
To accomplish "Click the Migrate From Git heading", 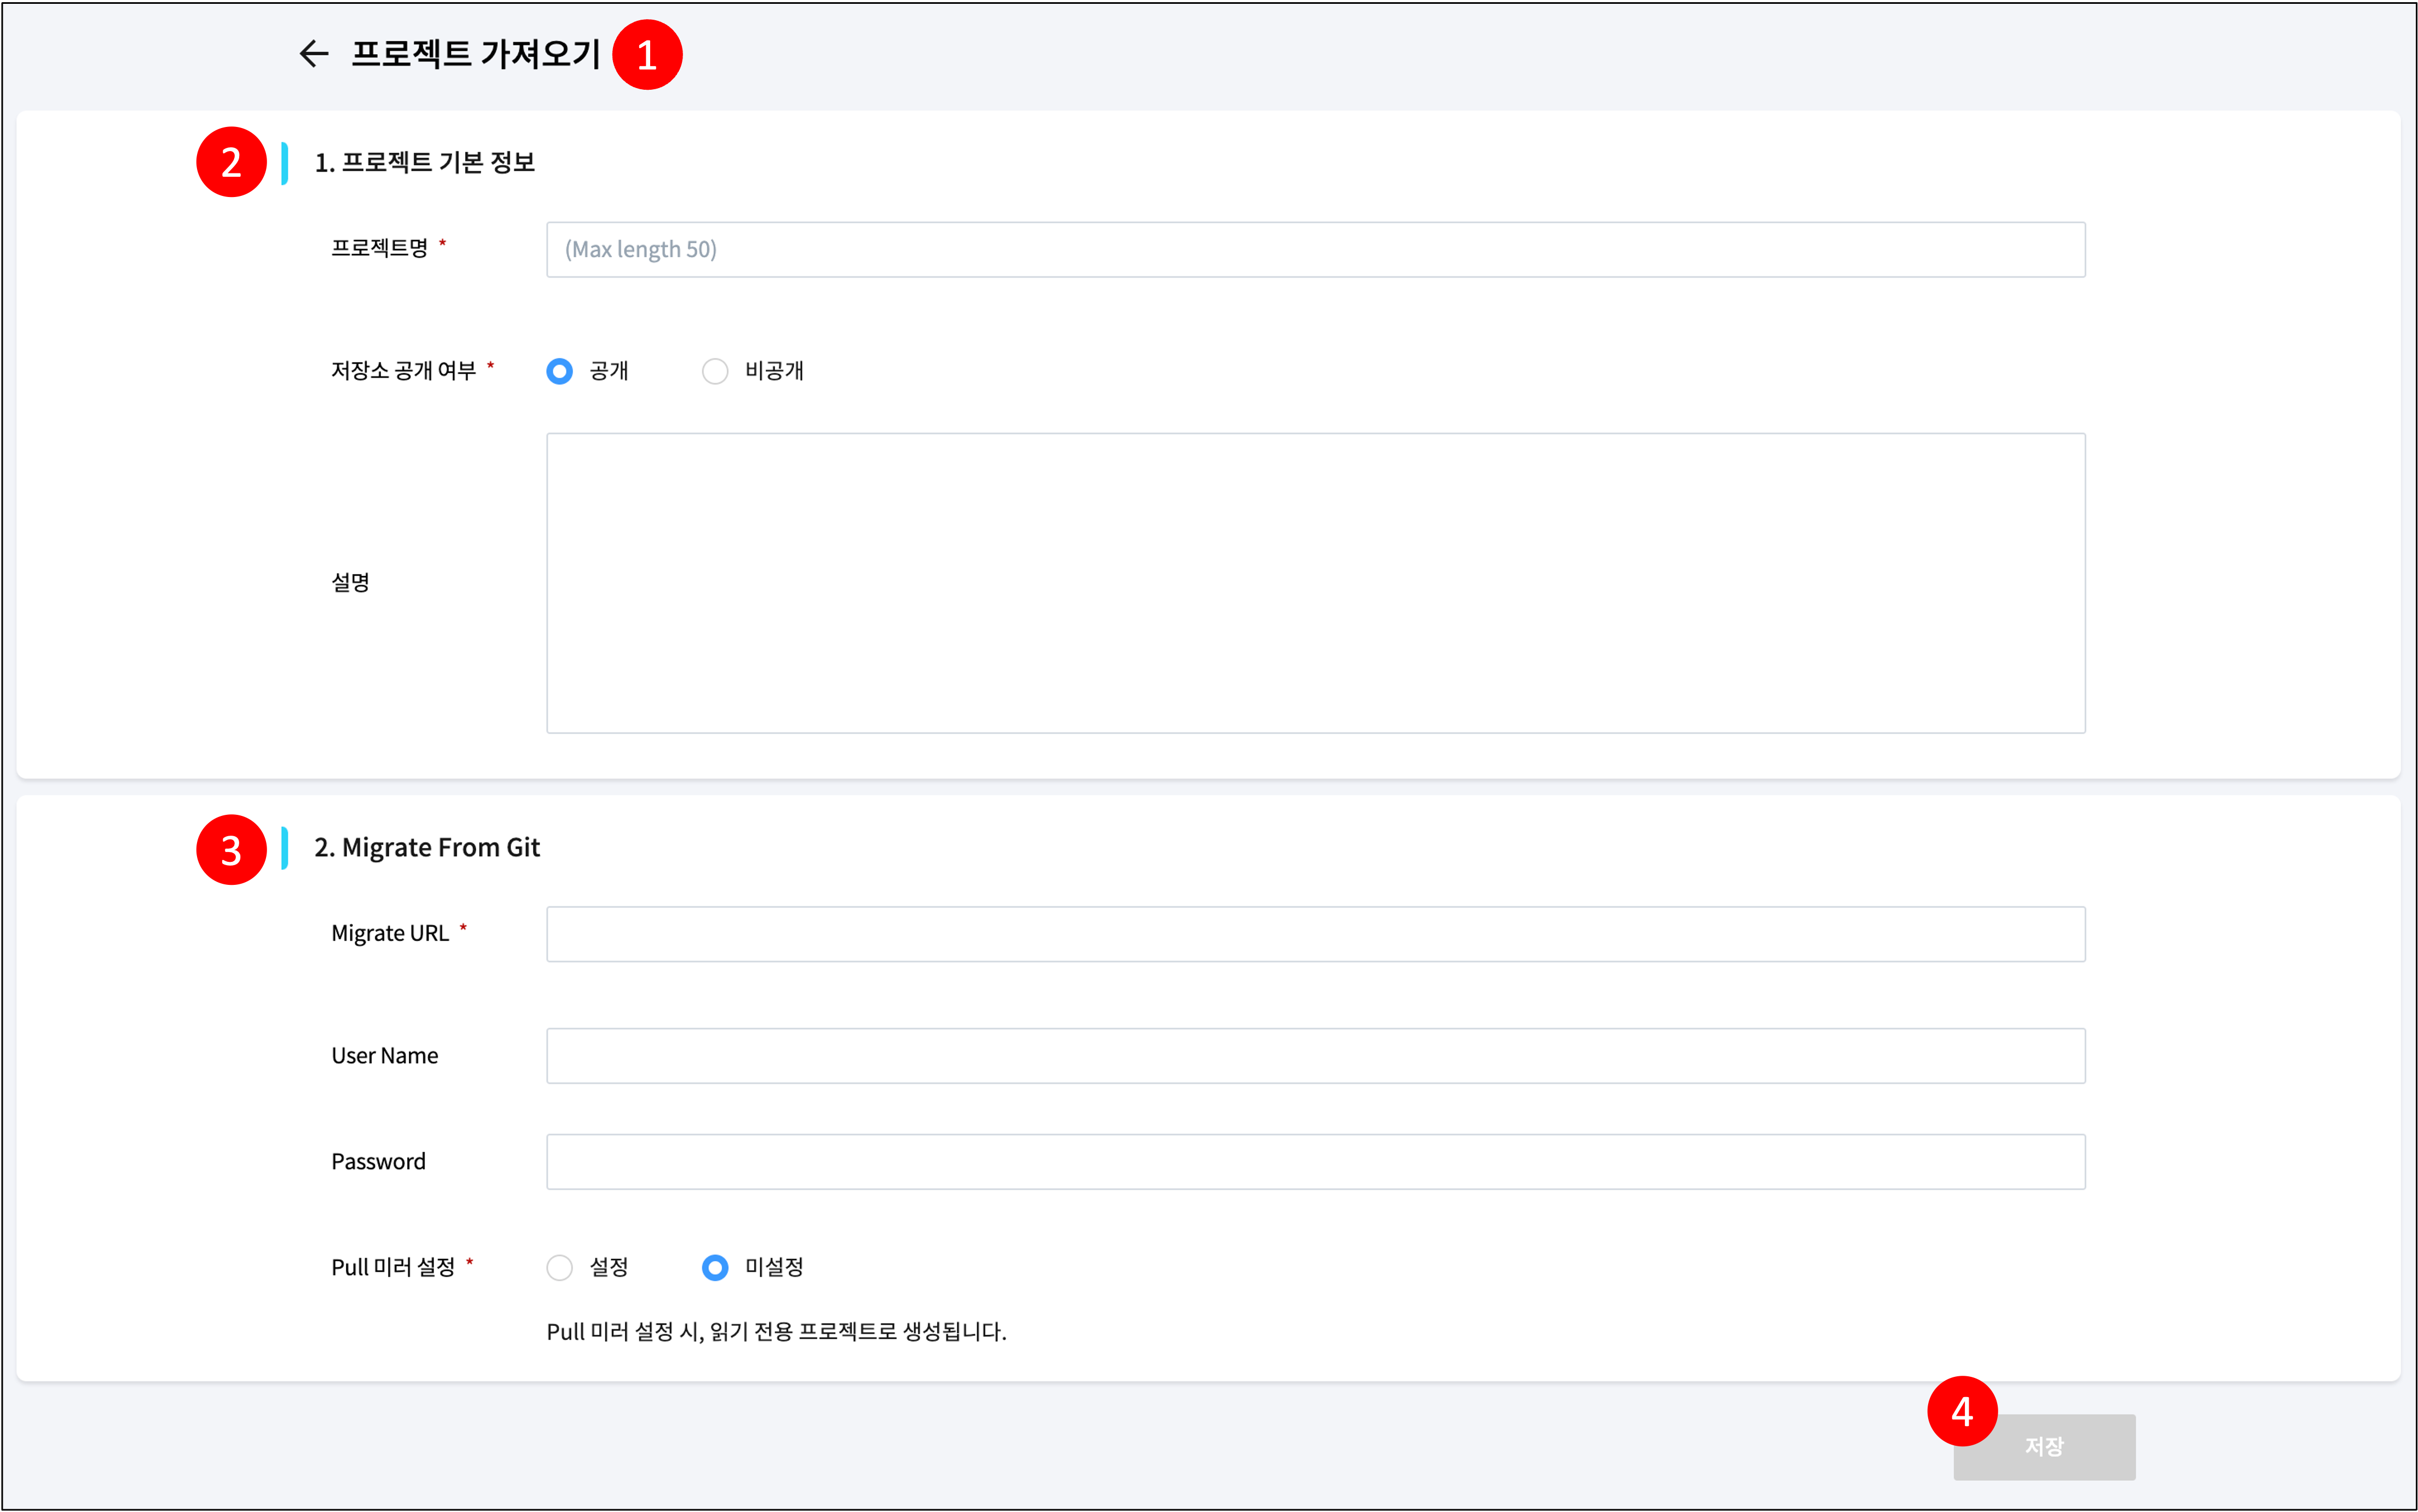I will (x=427, y=848).
